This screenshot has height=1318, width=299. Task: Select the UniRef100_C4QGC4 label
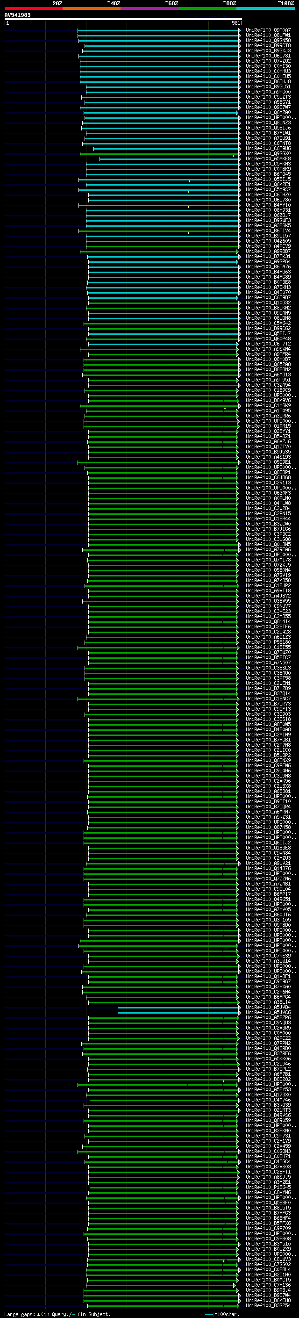click(268, 1161)
